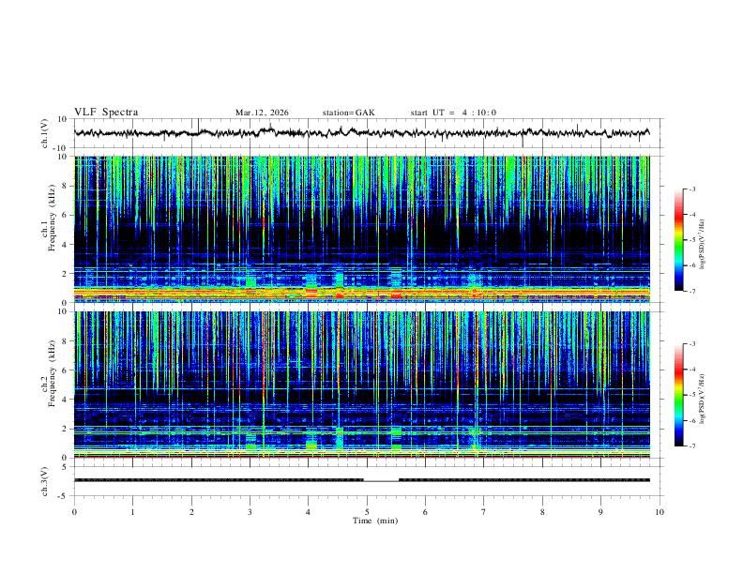Click the '-7' label on ch.2 colorbar
The image size is (743, 574).
coord(691,446)
